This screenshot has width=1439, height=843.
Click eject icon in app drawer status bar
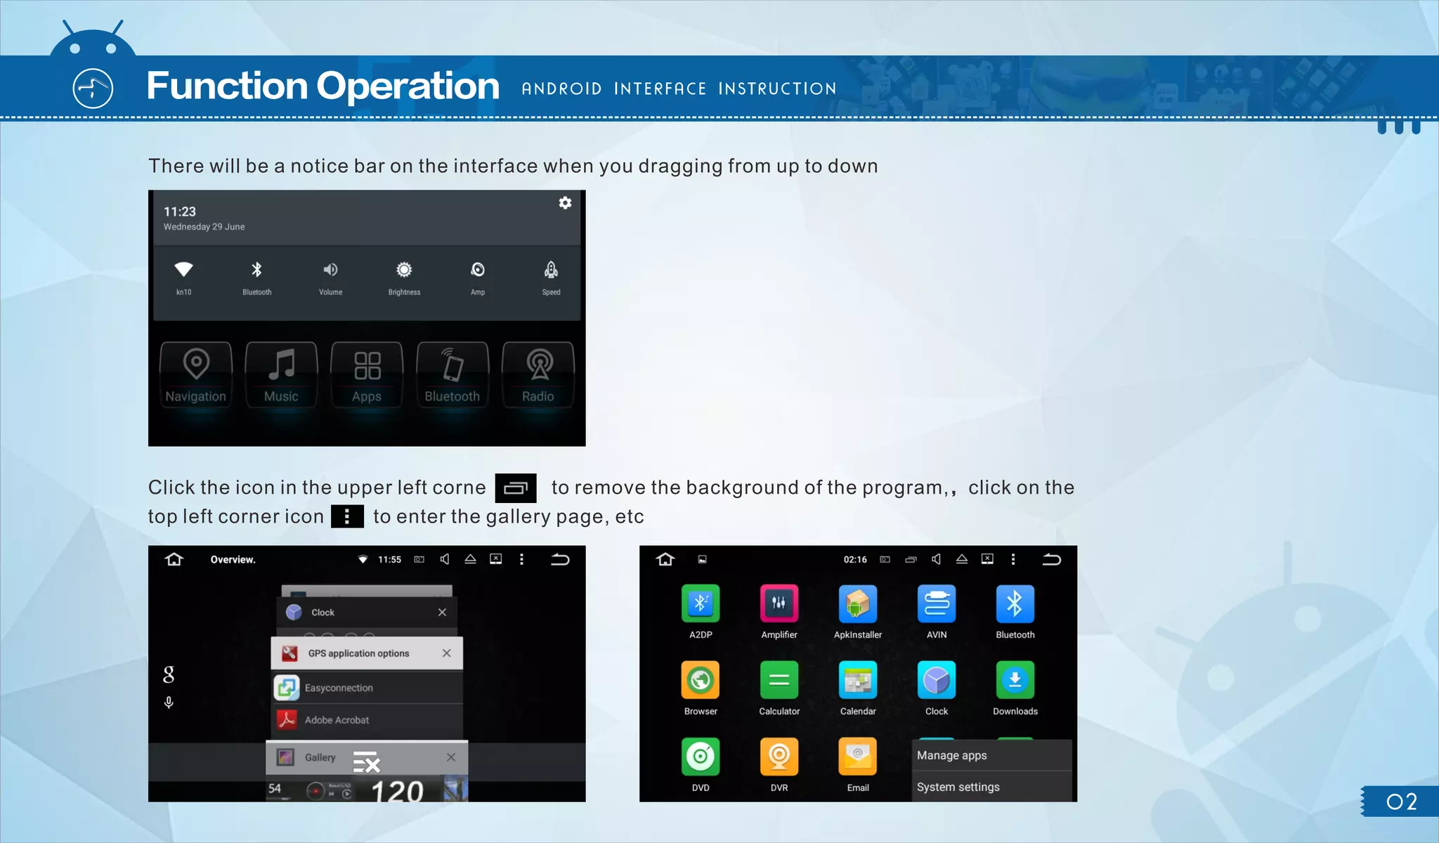click(962, 559)
